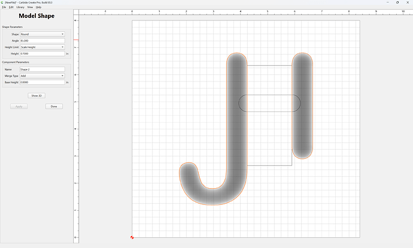Open the Help menu
The height and width of the screenshot is (248, 413).
pos(38,7)
